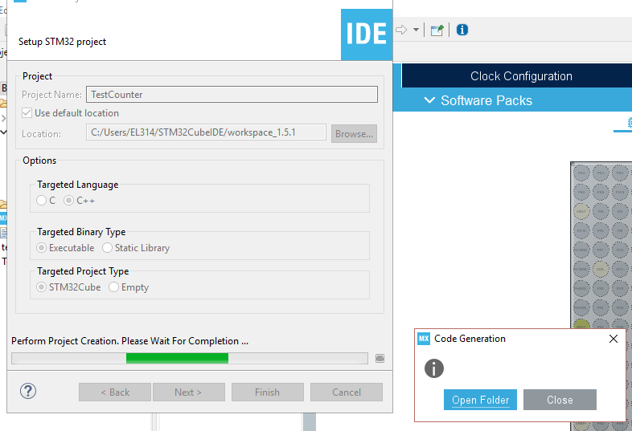This screenshot has height=431, width=632.
Task: Click the Project Name field TestCounter
Action: [232, 95]
